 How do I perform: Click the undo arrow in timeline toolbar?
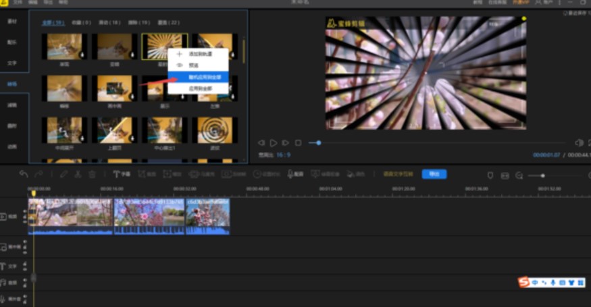tap(24, 174)
